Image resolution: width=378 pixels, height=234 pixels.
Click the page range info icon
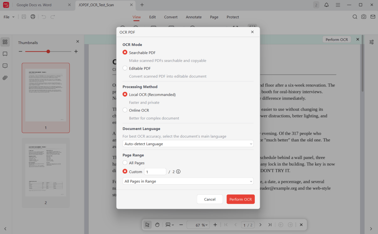tap(178, 172)
